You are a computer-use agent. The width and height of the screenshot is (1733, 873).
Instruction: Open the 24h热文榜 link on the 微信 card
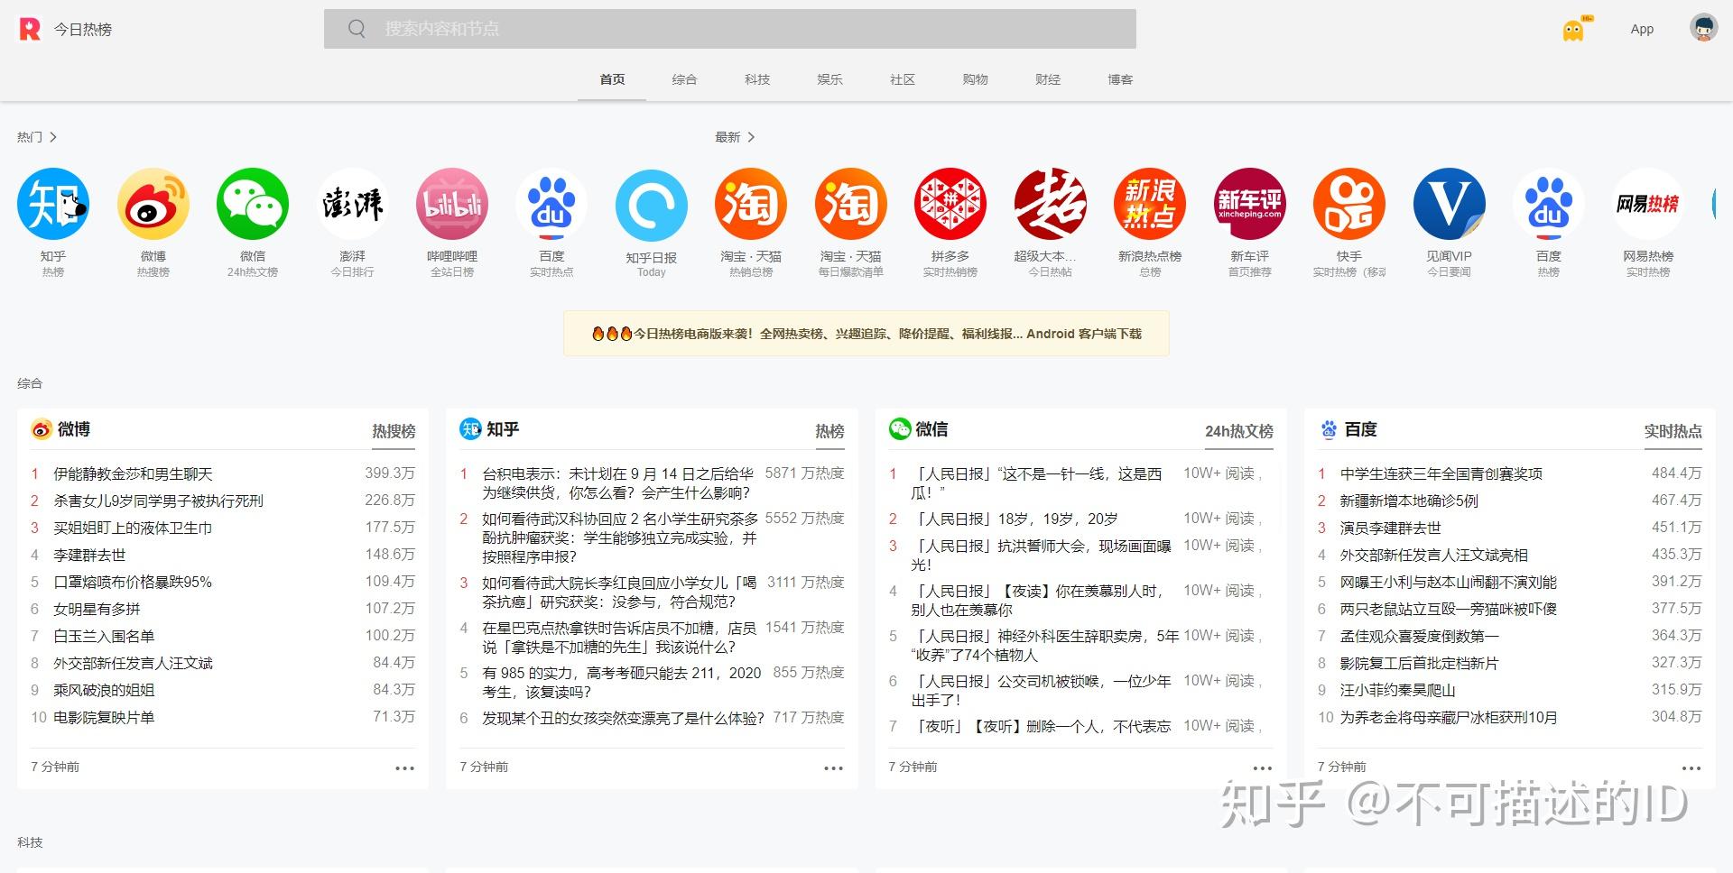[1239, 431]
